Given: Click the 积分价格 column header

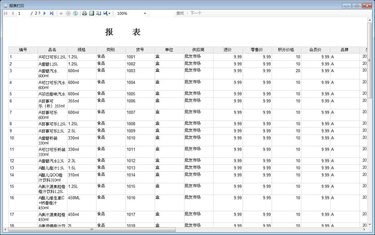Looking at the screenshot, I should [286, 50].
